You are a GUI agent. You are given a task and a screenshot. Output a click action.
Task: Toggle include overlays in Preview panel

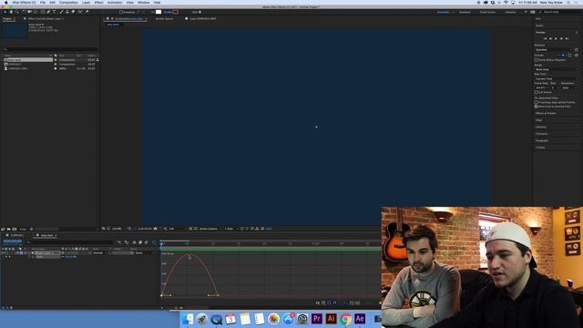pyautogui.click(x=569, y=55)
